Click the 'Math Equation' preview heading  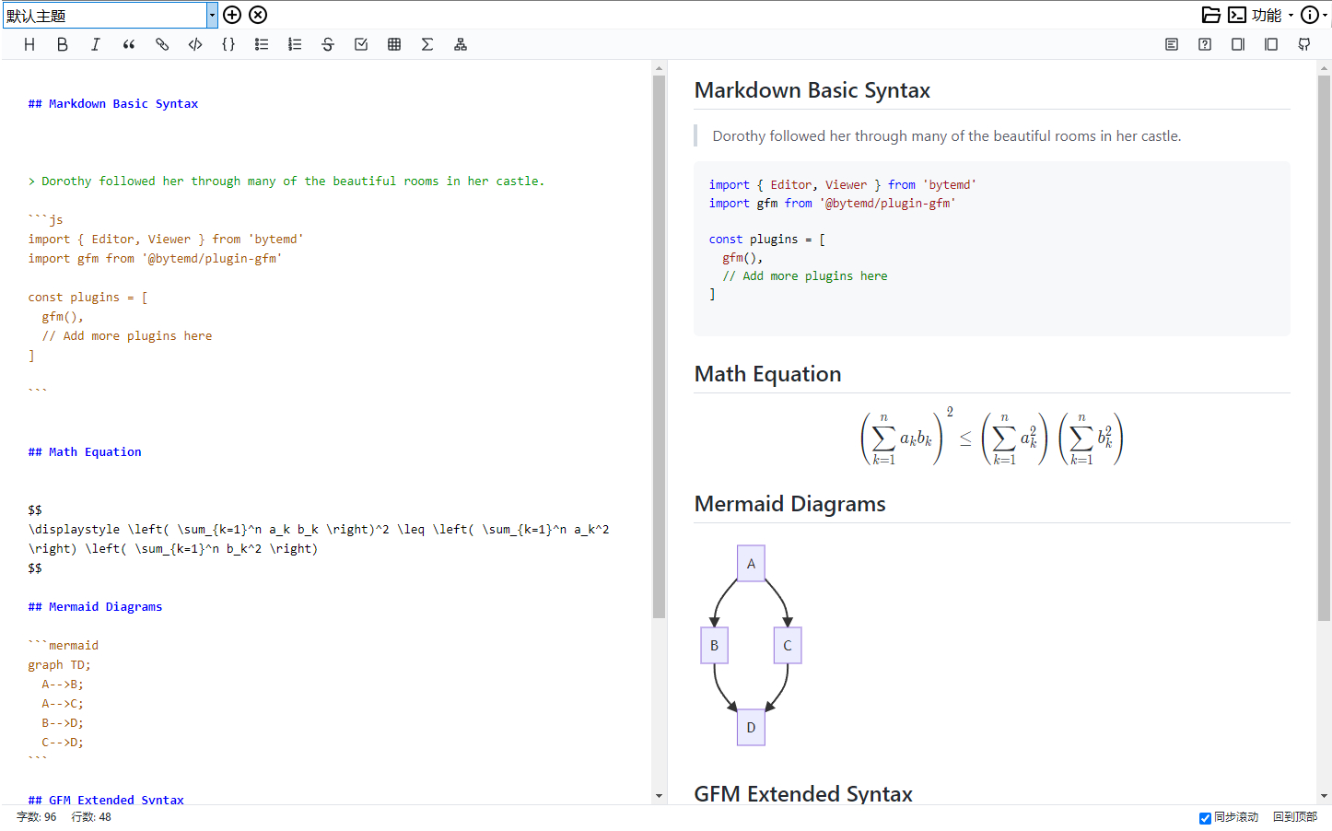[x=768, y=374]
